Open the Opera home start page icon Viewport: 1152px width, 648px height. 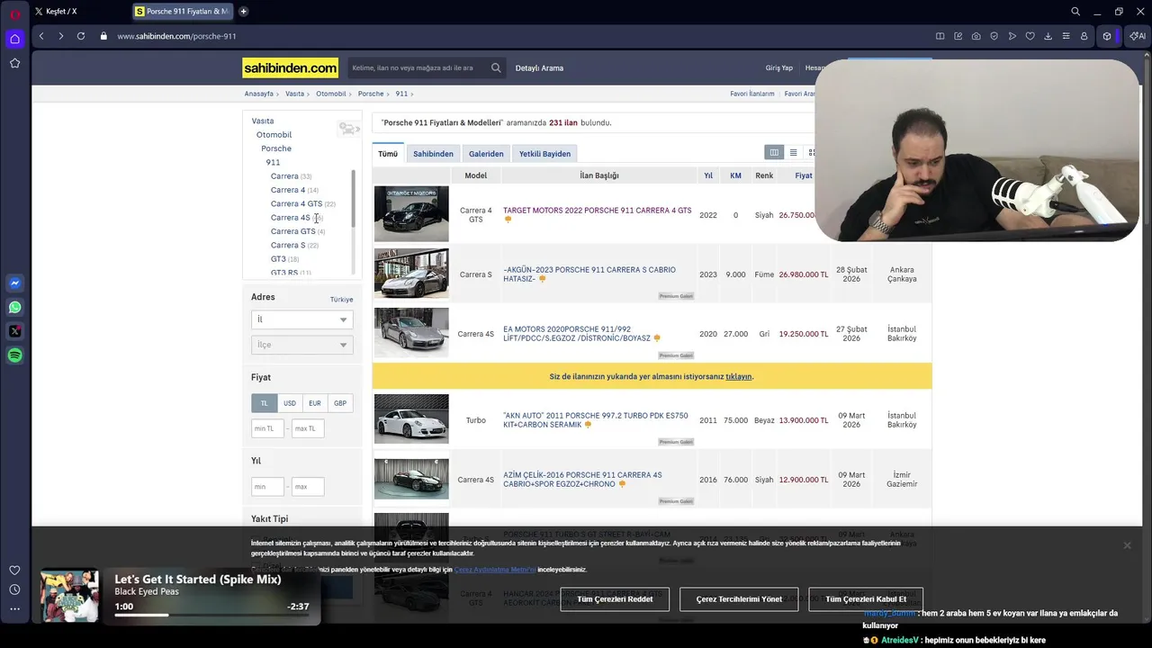pos(14,39)
